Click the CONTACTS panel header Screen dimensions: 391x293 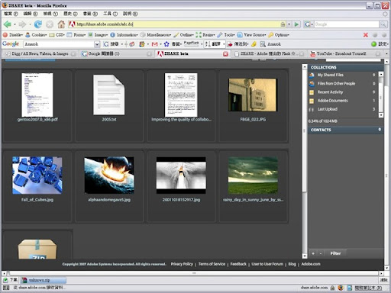pyautogui.click(x=346, y=130)
